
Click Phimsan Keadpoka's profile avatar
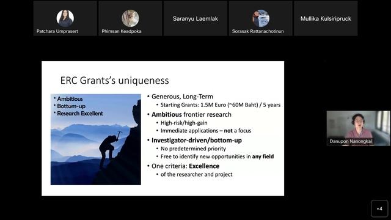point(130,18)
